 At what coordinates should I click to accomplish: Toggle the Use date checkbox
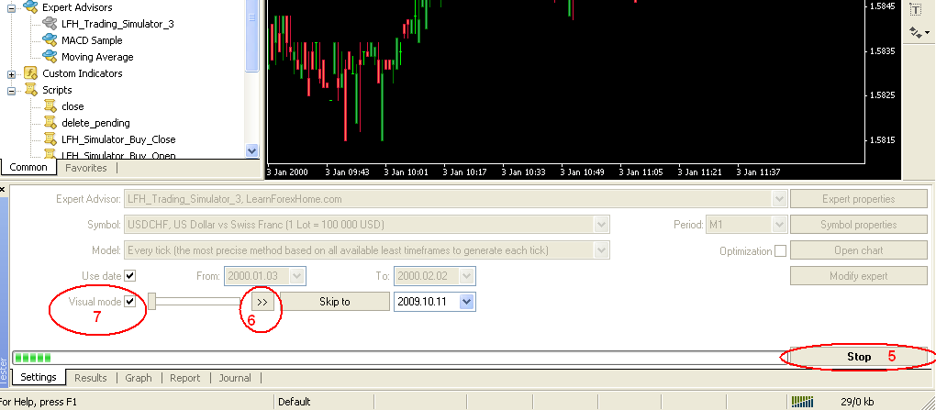130,275
